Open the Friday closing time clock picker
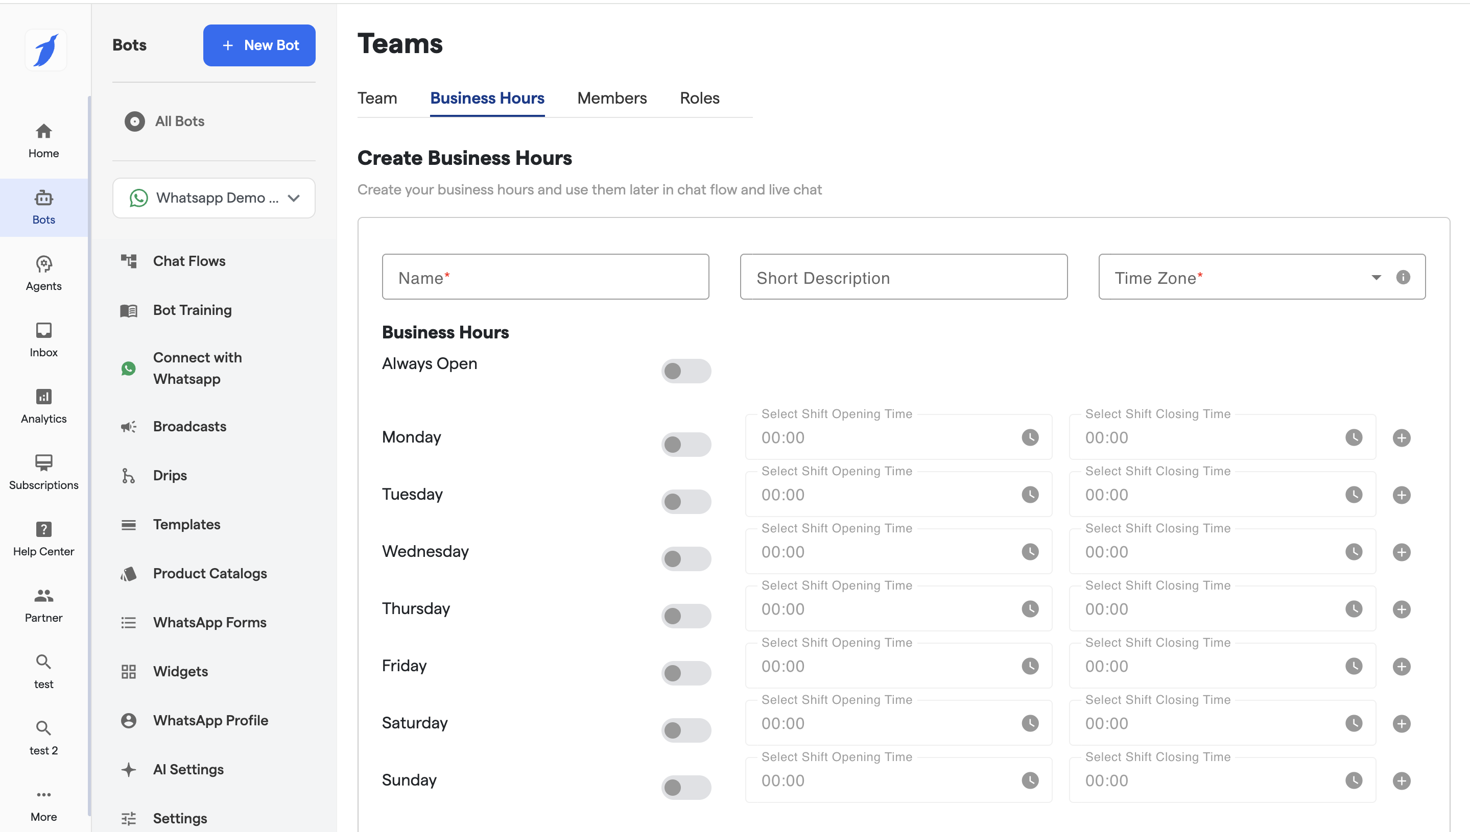Screen dimensions: 1470x832 tap(1354, 666)
